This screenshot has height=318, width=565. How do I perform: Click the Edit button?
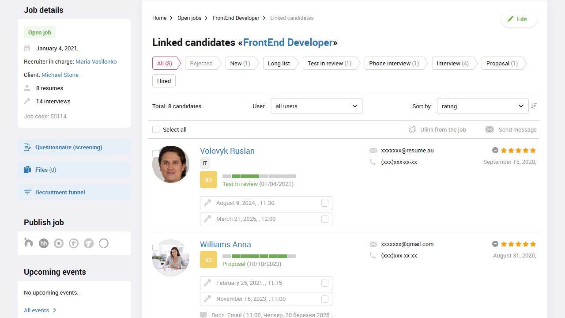click(519, 19)
